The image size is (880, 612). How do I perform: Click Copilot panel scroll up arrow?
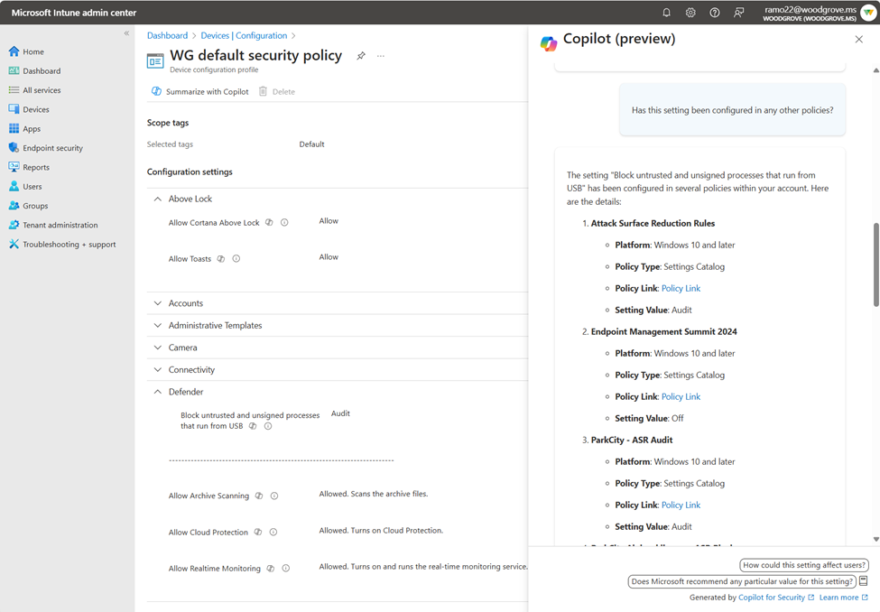[x=876, y=70]
